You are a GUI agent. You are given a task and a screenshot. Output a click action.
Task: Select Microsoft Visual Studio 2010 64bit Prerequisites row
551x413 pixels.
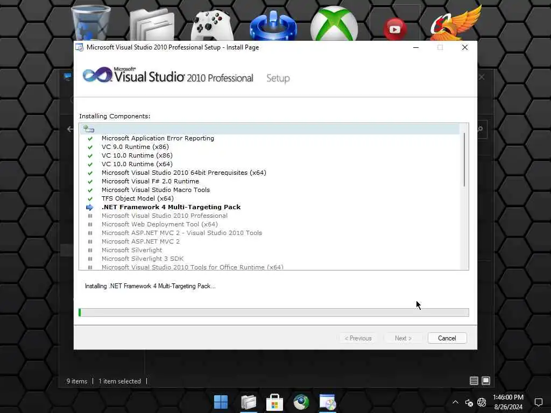(x=184, y=173)
